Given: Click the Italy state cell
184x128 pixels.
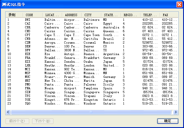Looking at the screenshot, I should point(107,96).
